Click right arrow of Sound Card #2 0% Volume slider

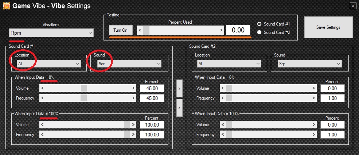point(314,88)
